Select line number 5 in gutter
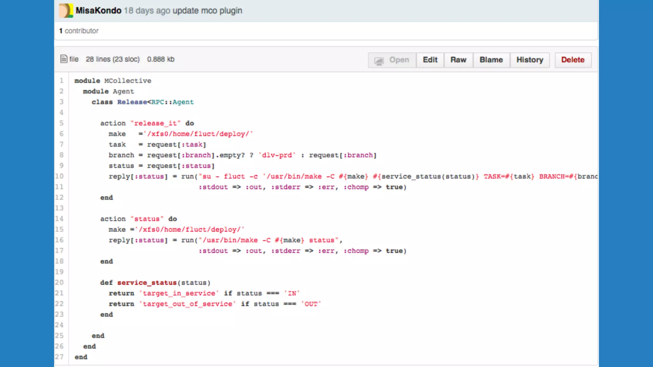This screenshot has width=653, height=367. tap(62, 123)
